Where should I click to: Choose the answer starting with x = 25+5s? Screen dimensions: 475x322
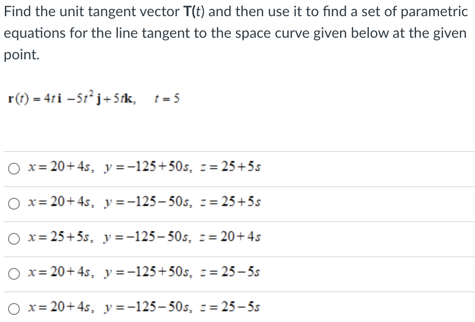tap(144, 237)
